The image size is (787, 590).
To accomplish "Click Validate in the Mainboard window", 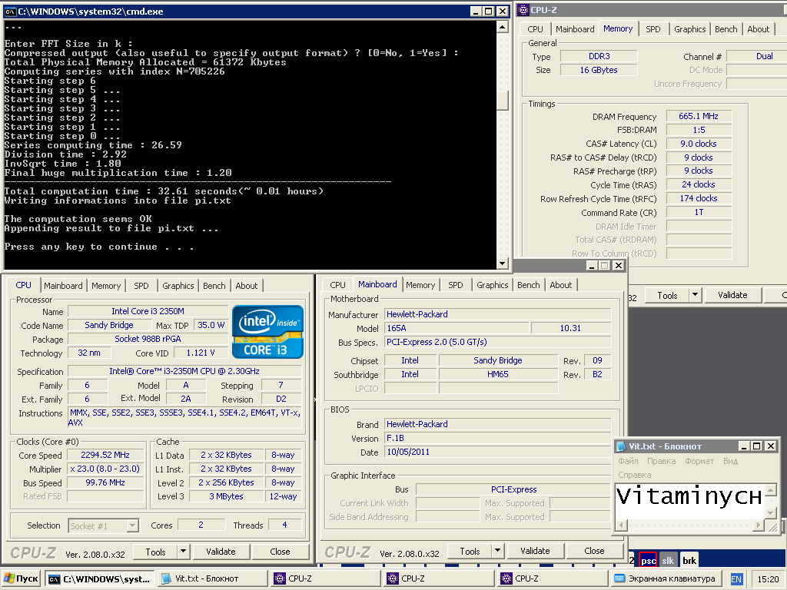I will [x=535, y=551].
